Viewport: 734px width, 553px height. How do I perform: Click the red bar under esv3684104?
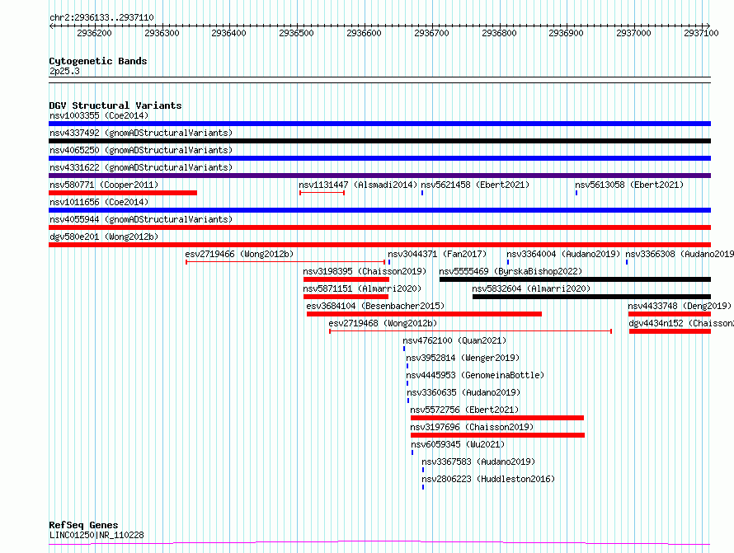coord(424,314)
